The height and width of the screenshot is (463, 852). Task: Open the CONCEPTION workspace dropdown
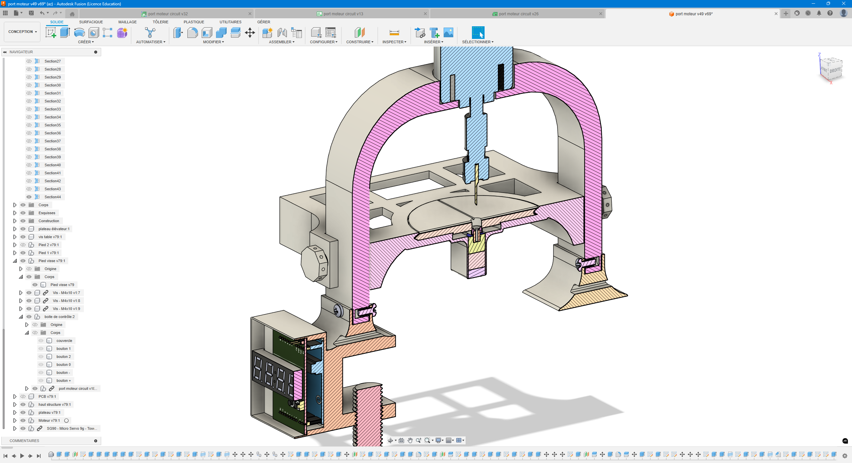22,32
